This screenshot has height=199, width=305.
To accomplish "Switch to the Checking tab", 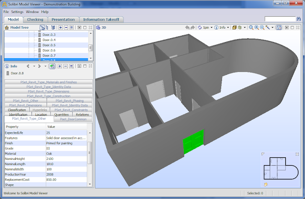I will [35, 20].
